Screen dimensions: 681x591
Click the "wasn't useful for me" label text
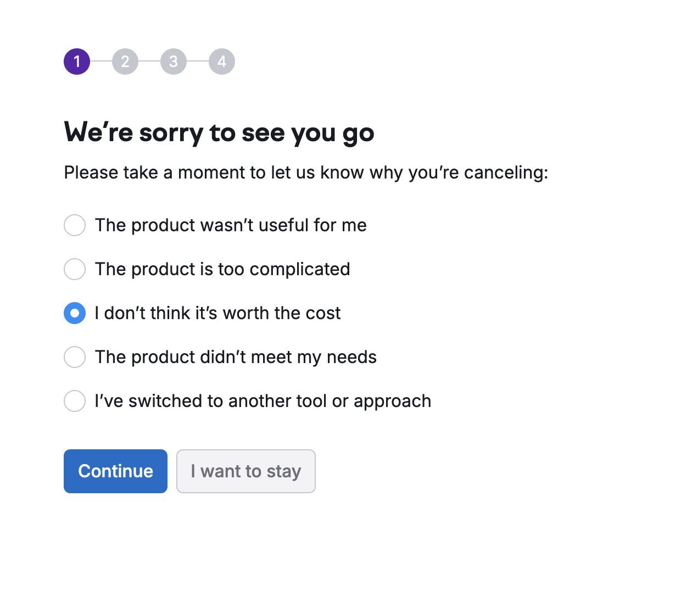tap(231, 225)
